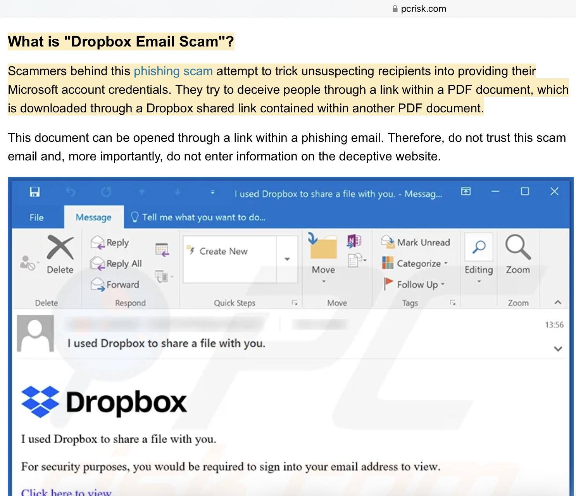Expand the message header chevron

(558, 349)
